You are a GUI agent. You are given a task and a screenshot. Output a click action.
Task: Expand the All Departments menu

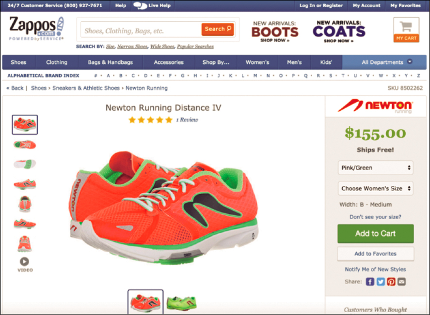384,62
